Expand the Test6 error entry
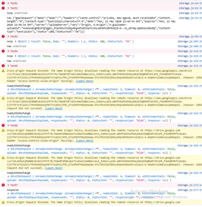 [x=9, y=125]
